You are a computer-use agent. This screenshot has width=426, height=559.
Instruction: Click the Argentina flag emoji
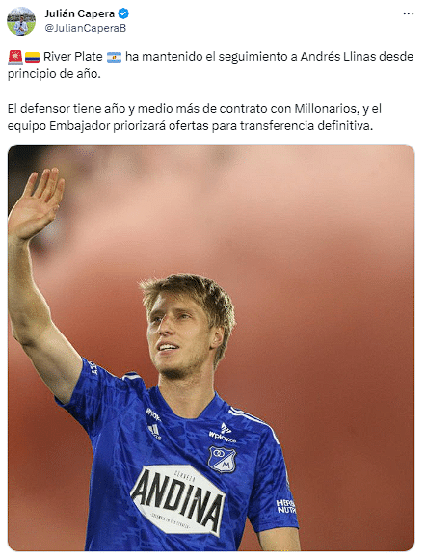[x=114, y=57]
